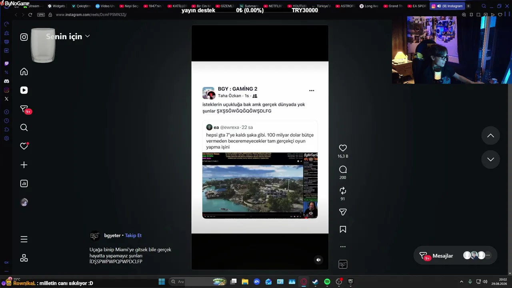Open the Twitch icon in Opera sidebar

point(6,63)
